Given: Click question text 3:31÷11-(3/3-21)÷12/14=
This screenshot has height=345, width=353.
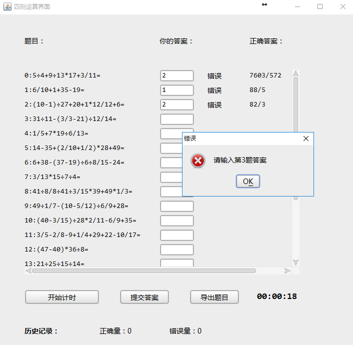Looking at the screenshot, I should pos(70,119).
